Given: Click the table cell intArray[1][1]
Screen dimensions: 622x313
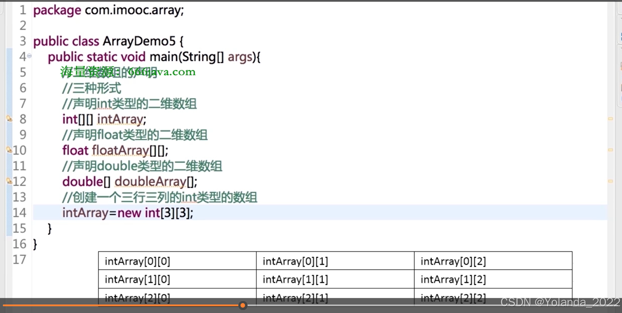Looking at the screenshot, I should click(335, 279).
